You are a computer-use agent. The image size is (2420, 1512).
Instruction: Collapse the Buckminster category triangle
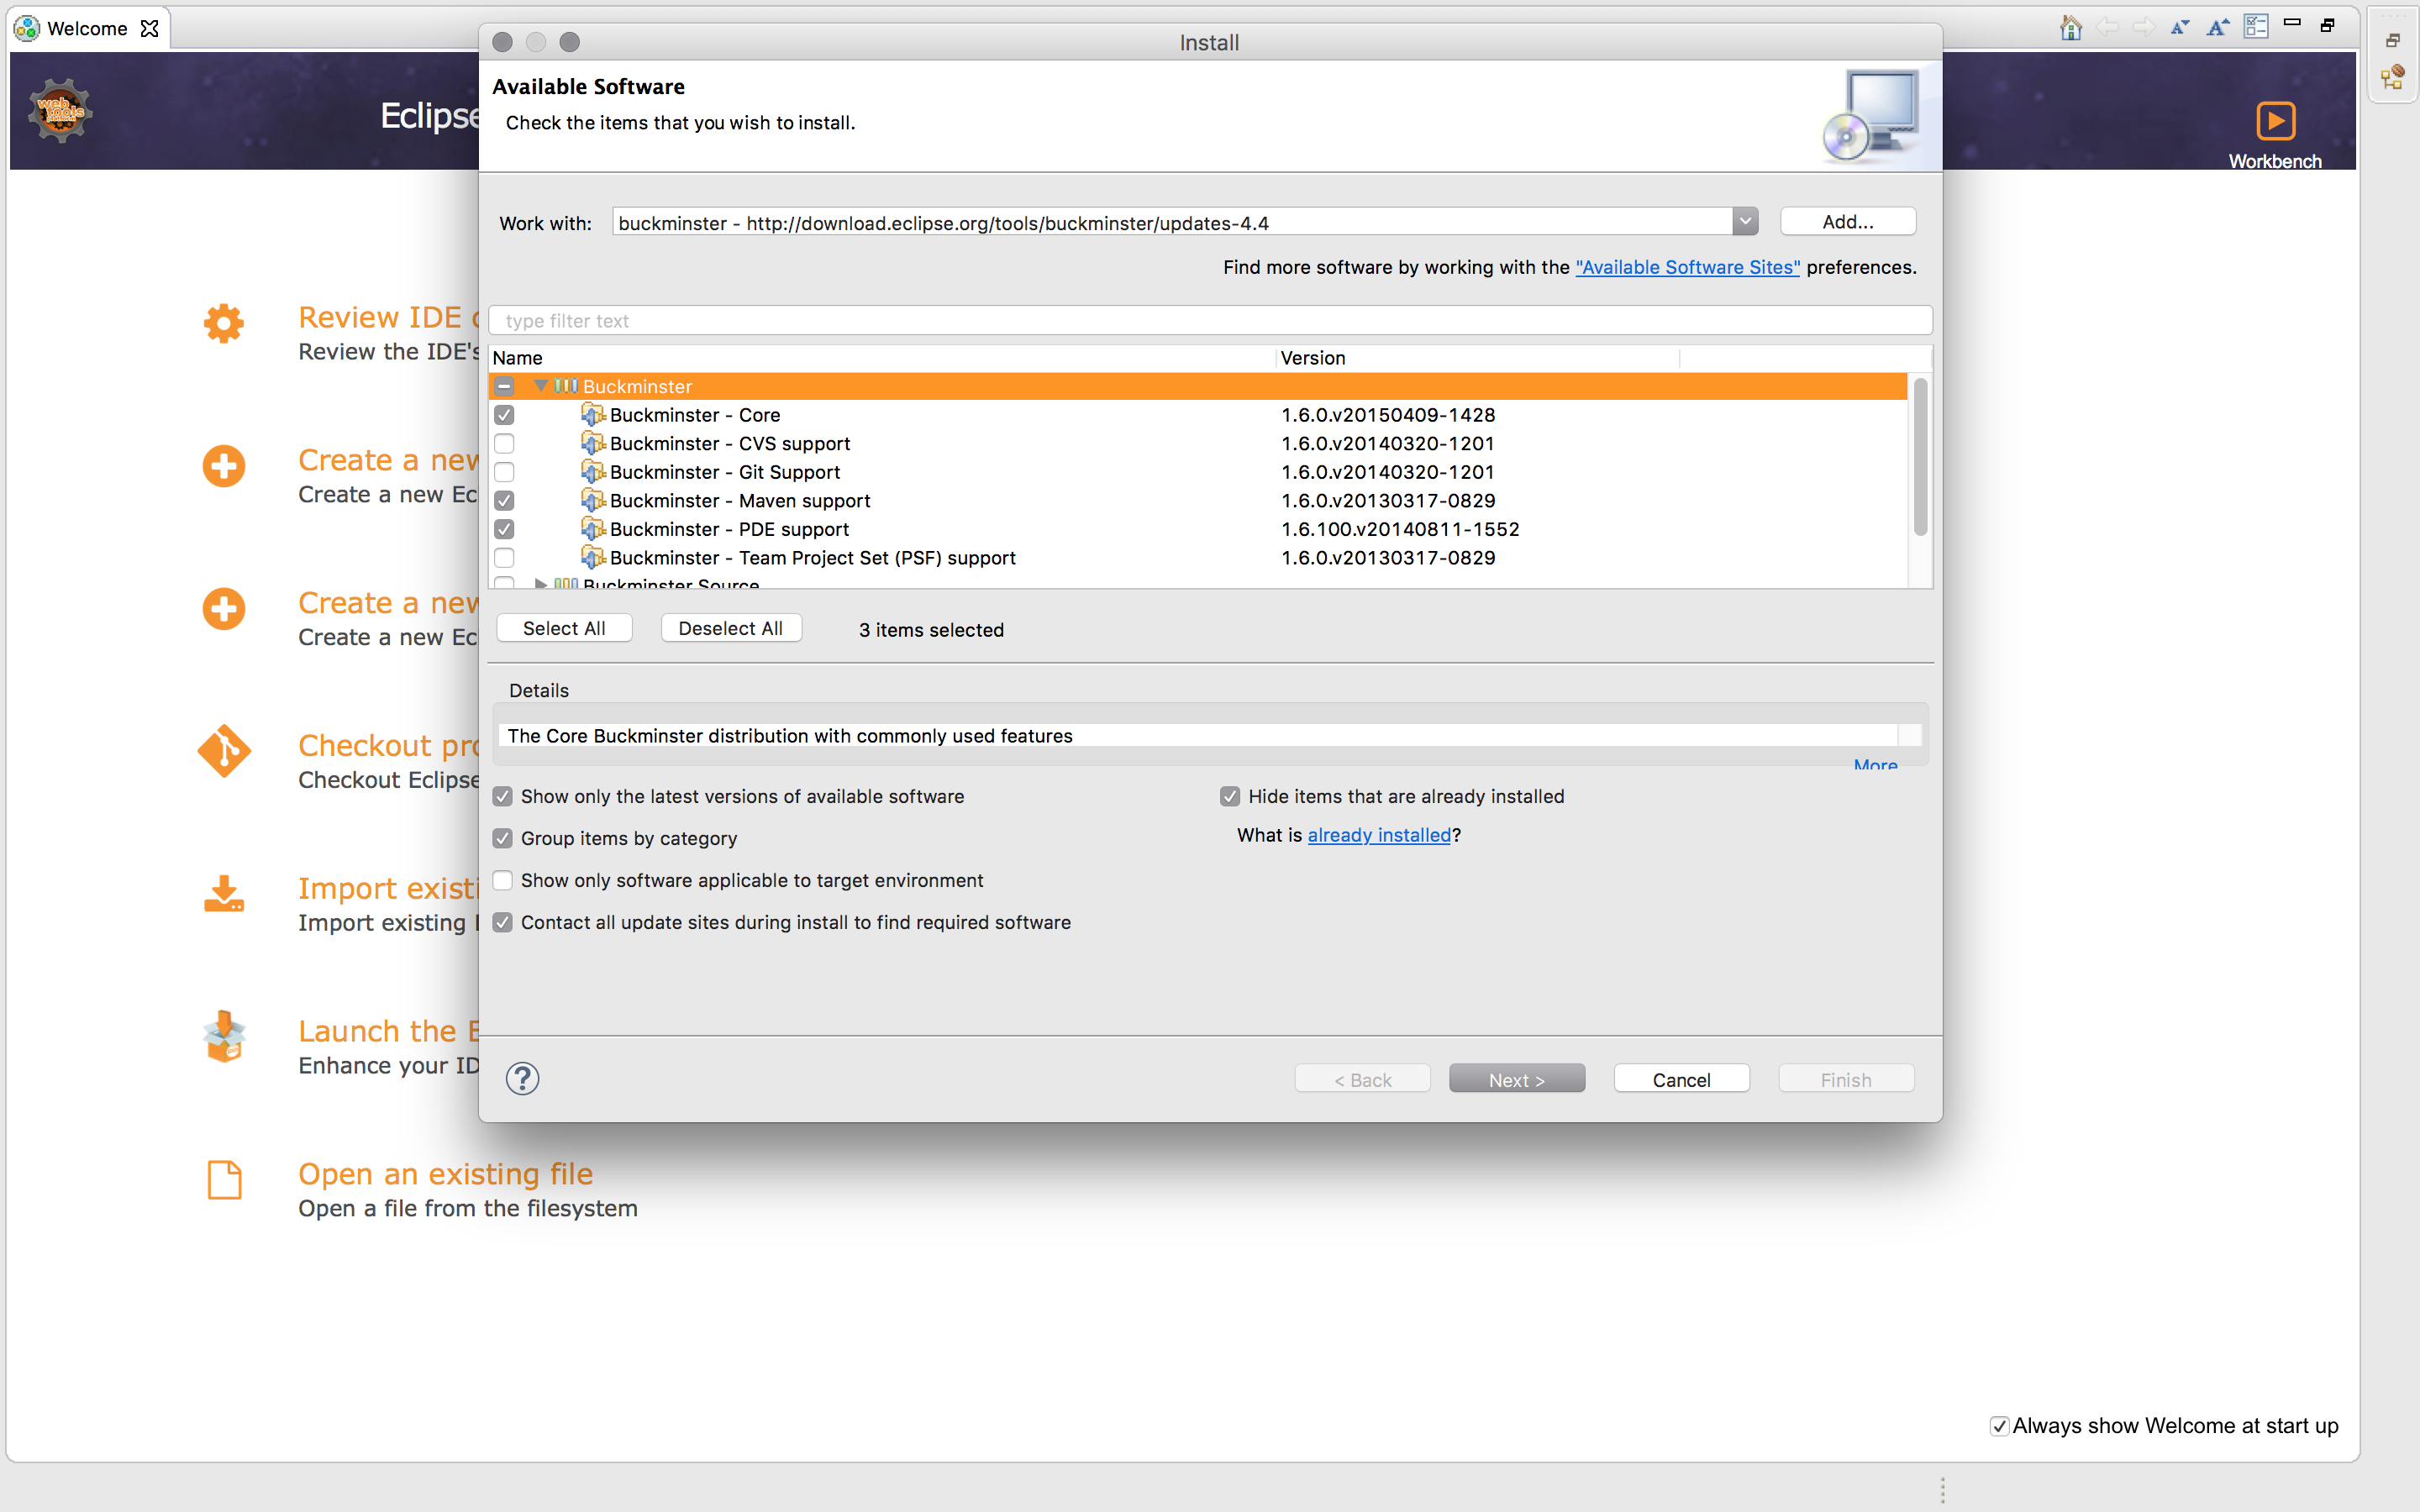click(x=541, y=386)
